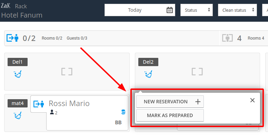The width and height of the screenshot is (268, 135).
Task: Click the check-in arrow icon beside Rossi Mario
Action: pyautogui.click(x=39, y=104)
